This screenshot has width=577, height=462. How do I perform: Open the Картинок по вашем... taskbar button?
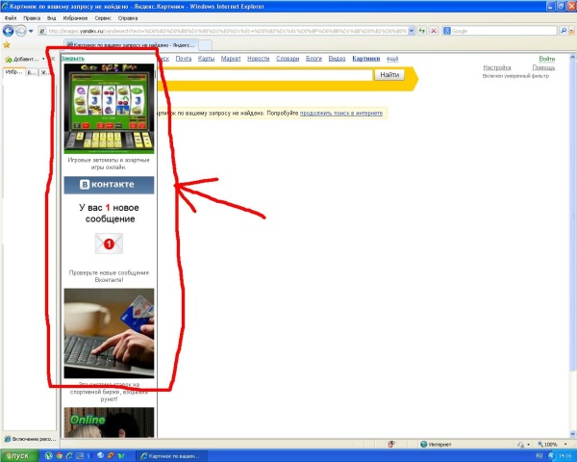click(170, 456)
